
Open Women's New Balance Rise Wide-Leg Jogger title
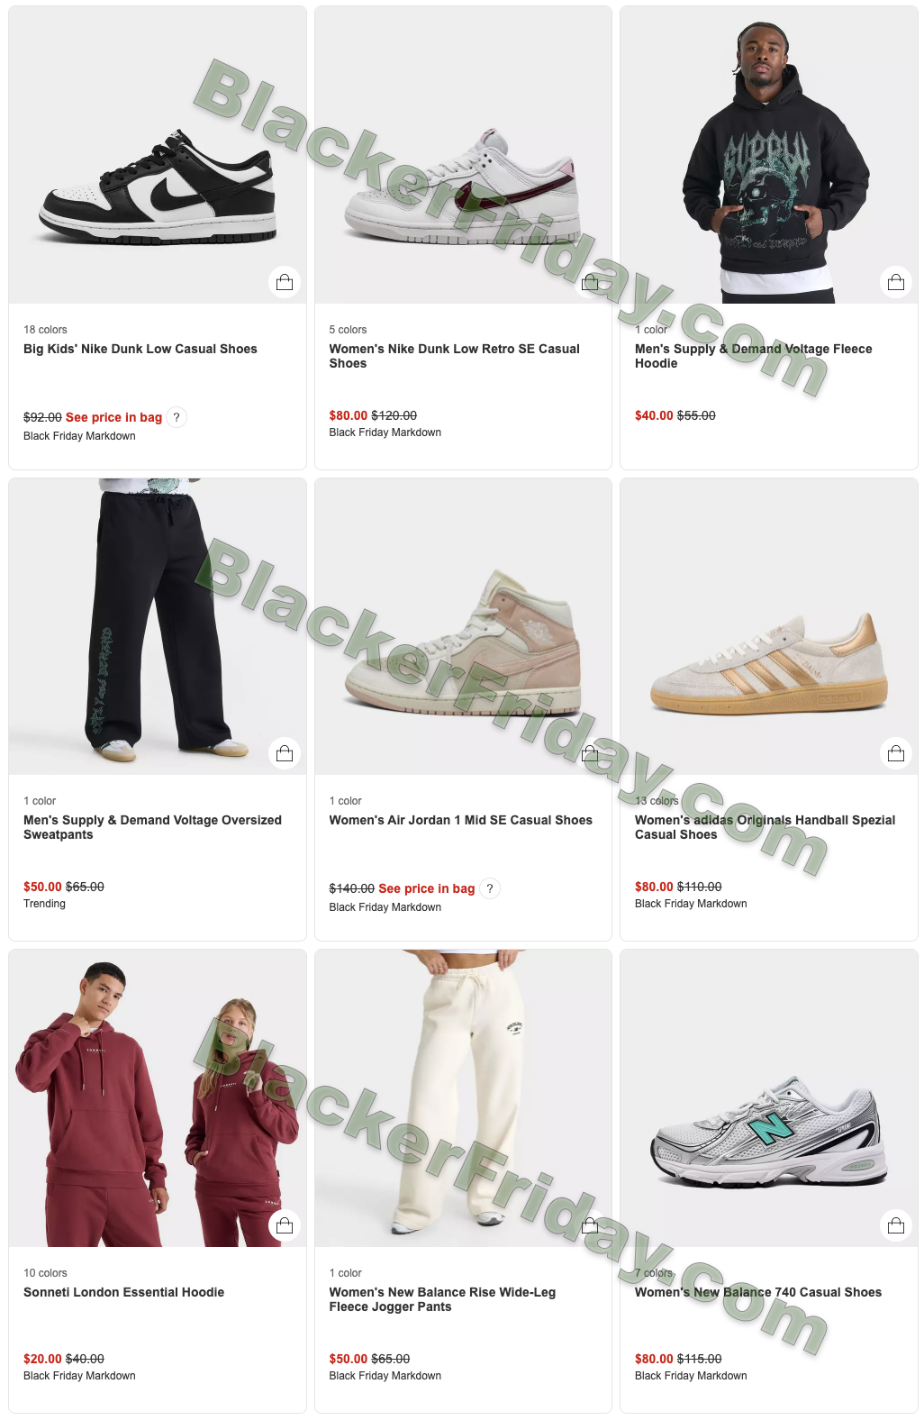tap(442, 1299)
